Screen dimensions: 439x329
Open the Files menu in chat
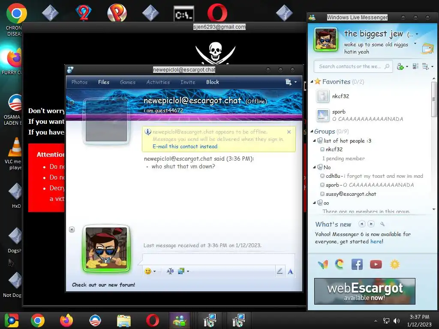104,82
